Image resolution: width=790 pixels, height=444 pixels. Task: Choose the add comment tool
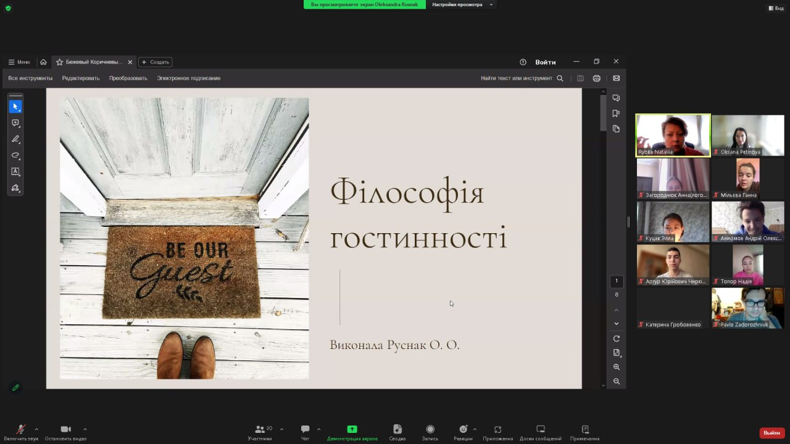pos(15,123)
